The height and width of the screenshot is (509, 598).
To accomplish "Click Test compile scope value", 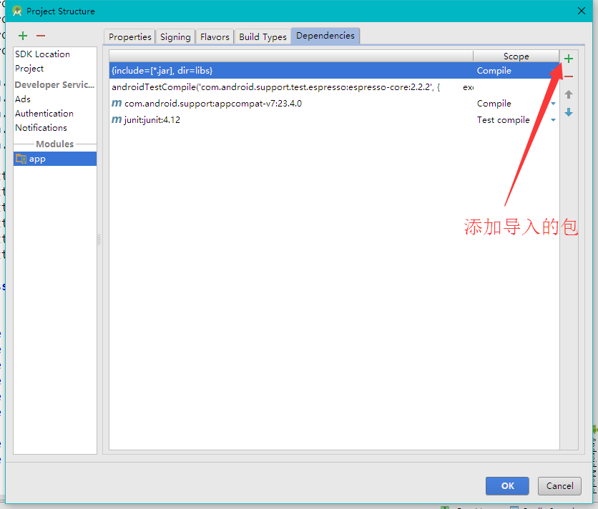I will click(x=503, y=119).
